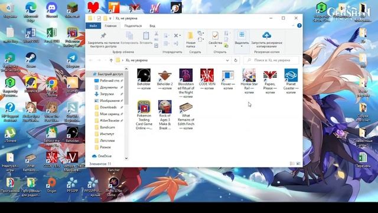
Task: Select the Minecraft desktop shortcut
Action: [72, 11]
